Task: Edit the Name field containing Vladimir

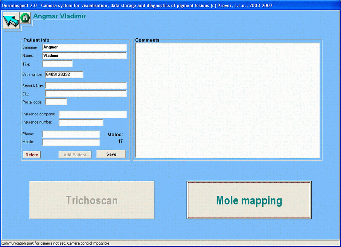Action: [84, 56]
